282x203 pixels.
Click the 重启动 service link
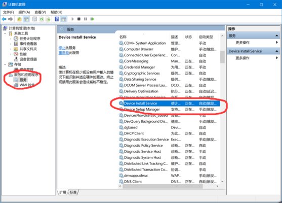coord(64,53)
